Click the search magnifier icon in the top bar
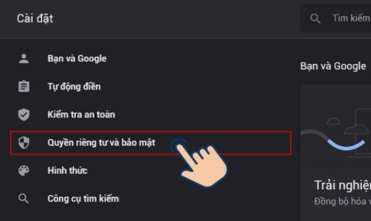Viewport: 371px width, 221px height. tap(315, 19)
